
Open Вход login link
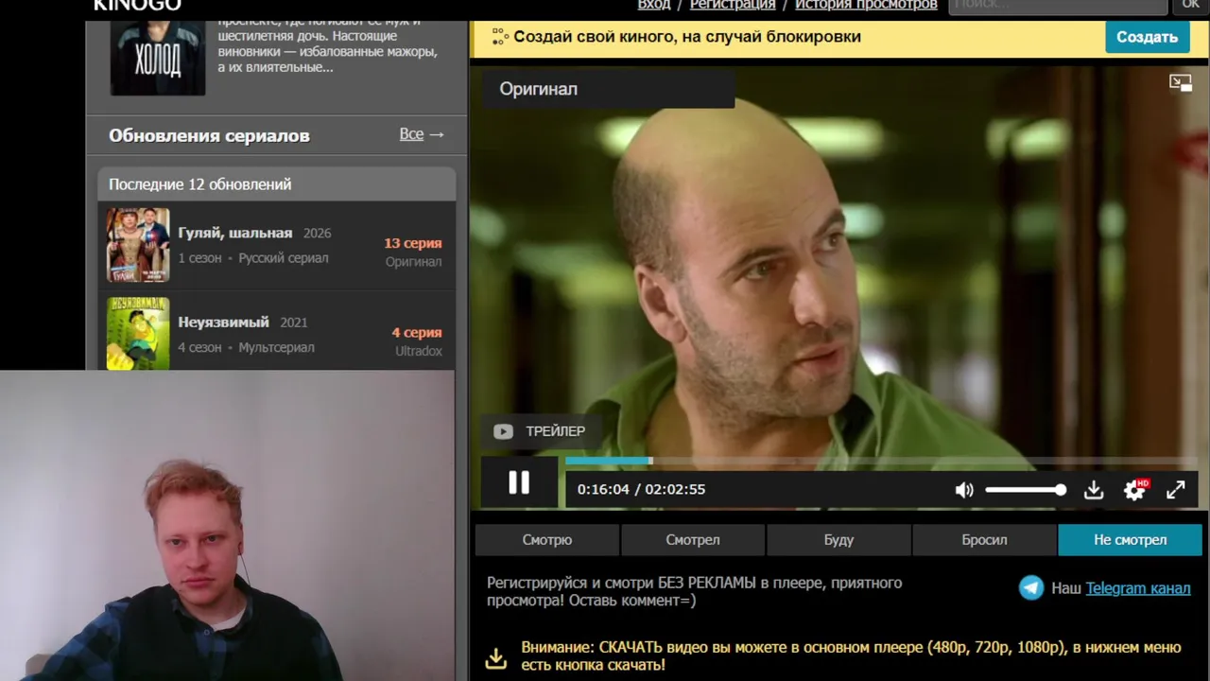pyautogui.click(x=654, y=5)
